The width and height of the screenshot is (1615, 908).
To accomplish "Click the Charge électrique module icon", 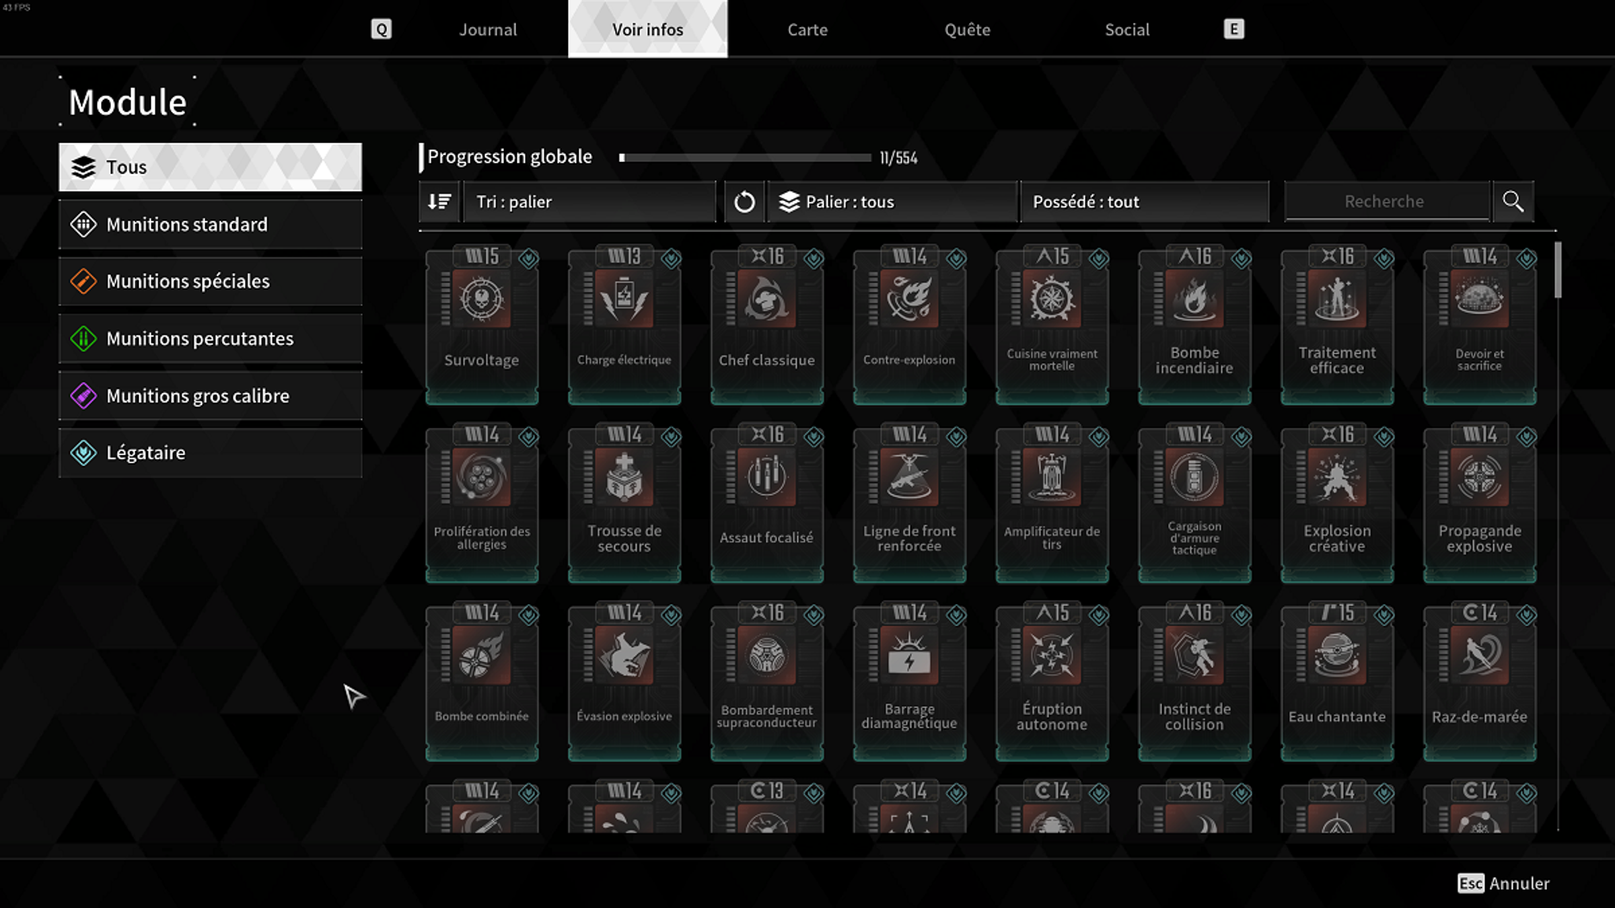I will [x=624, y=299].
